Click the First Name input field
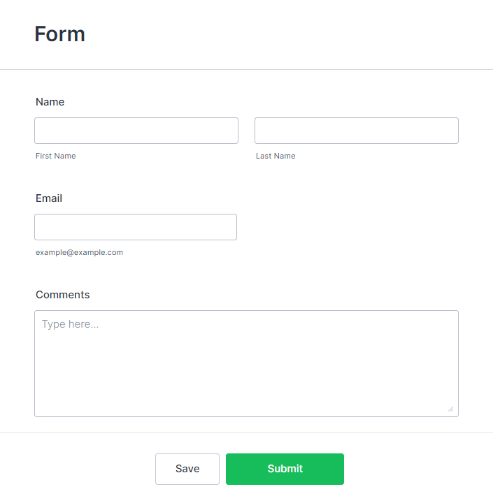 [136, 131]
